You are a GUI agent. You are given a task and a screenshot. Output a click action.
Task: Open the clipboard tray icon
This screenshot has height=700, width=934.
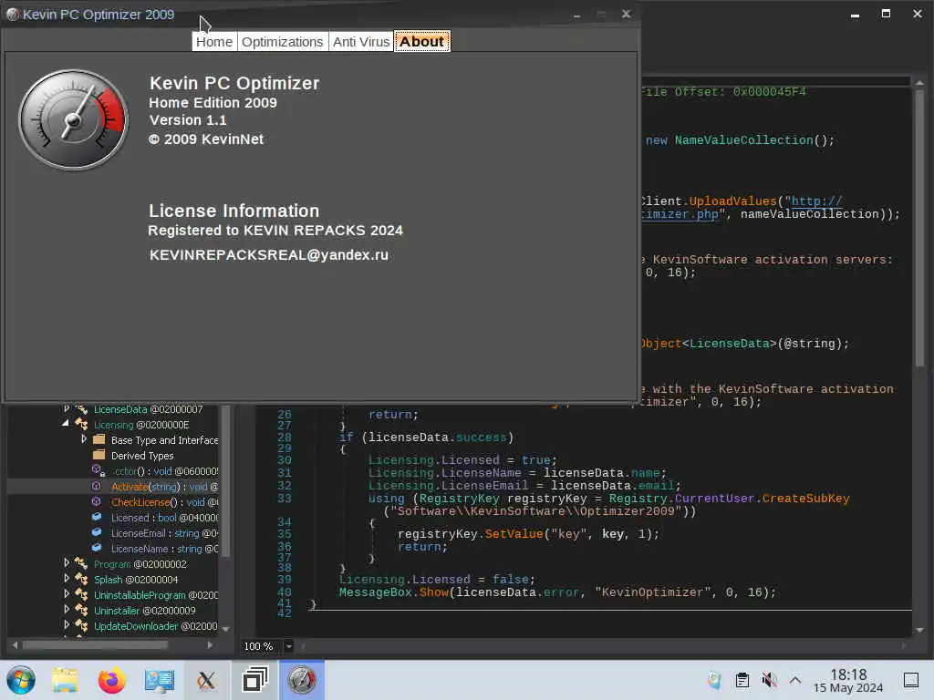click(x=742, y=680)
